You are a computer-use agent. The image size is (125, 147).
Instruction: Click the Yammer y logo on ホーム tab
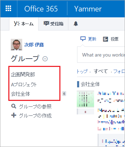pyautogui.click(x=17, y=24)
